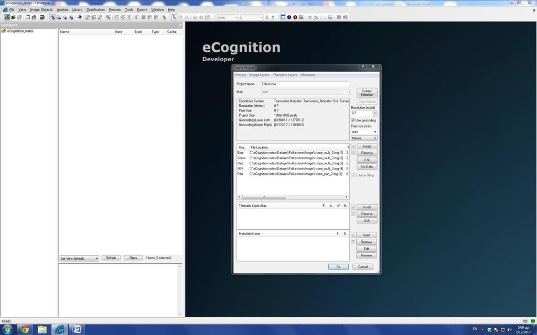
Task: Open Google Chrome from the taskbar
Action: coord(25,330)
